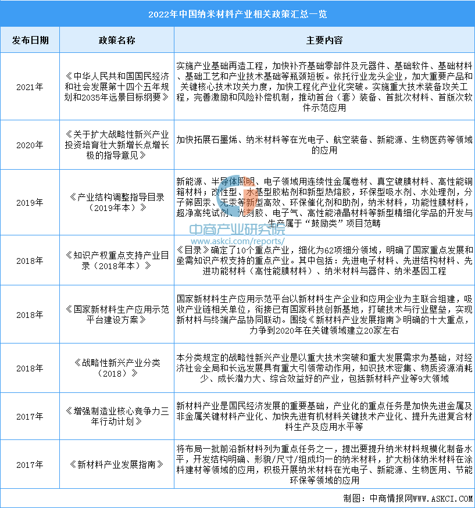Click the 政策名称 column header
This screenshot has width=475, height=508.
coord(117,40)
